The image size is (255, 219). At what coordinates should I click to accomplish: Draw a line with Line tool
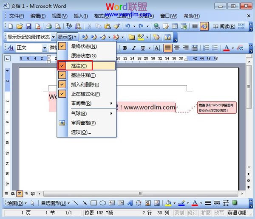tap(76, 203)
